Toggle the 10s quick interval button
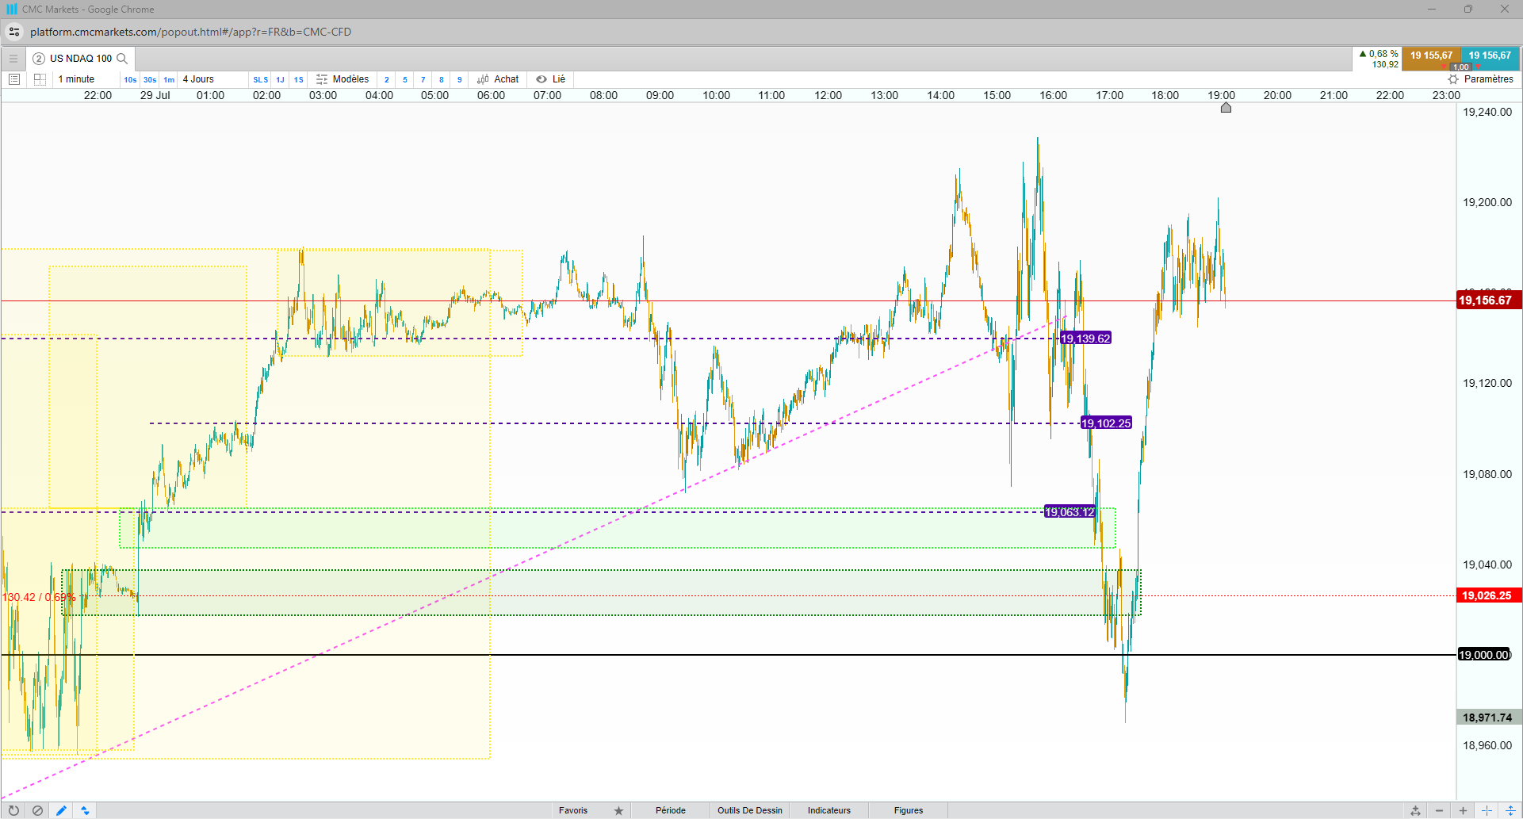 [130, 79]
